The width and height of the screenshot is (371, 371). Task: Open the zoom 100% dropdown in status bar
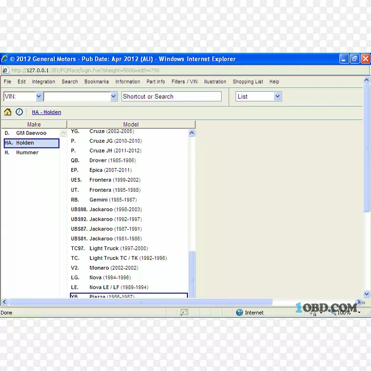click(359, 312)
